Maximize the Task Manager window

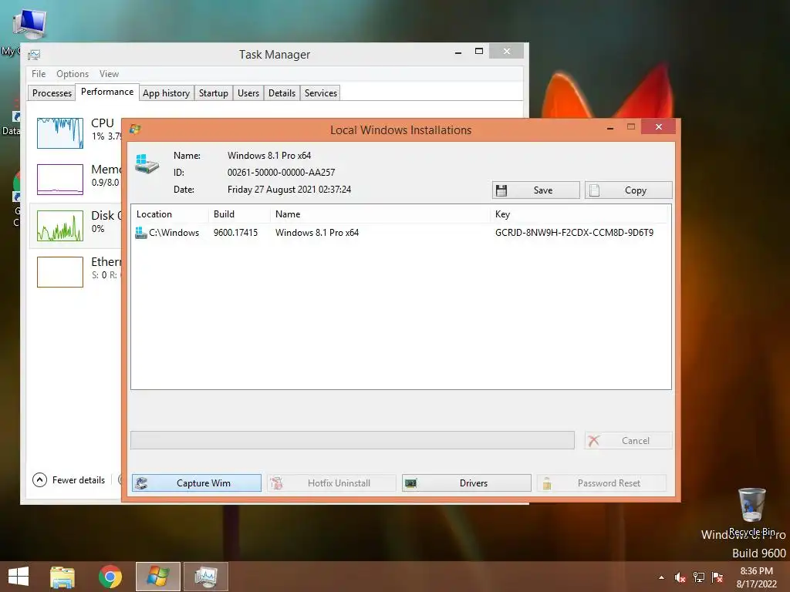coord(479,52)
